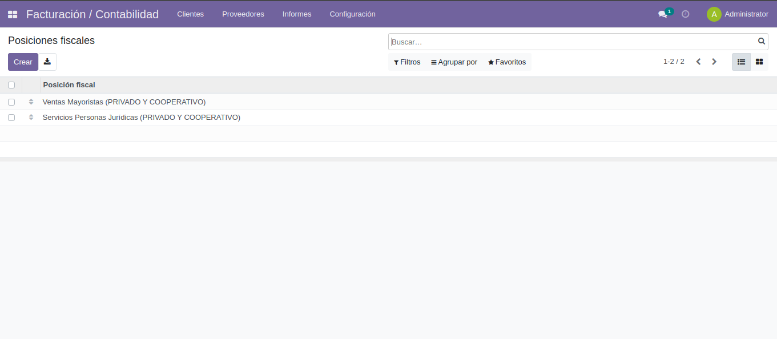
Task: Open the conversations messaging icon
Action: point(663,14)
